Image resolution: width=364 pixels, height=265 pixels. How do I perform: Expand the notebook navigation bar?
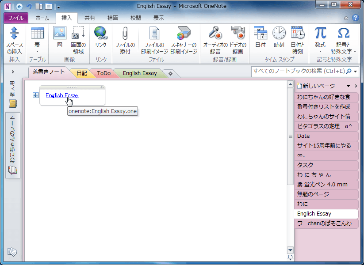(x=13, y=72)
